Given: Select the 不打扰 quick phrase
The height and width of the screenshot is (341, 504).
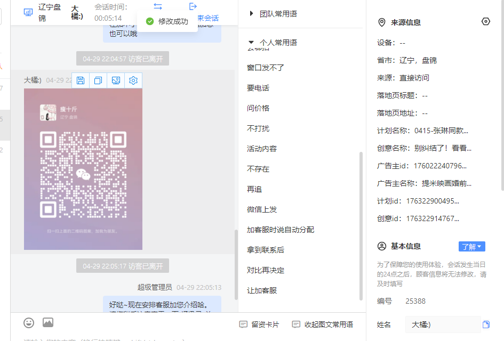Looking at the screenshot, I should click(258, 128).
